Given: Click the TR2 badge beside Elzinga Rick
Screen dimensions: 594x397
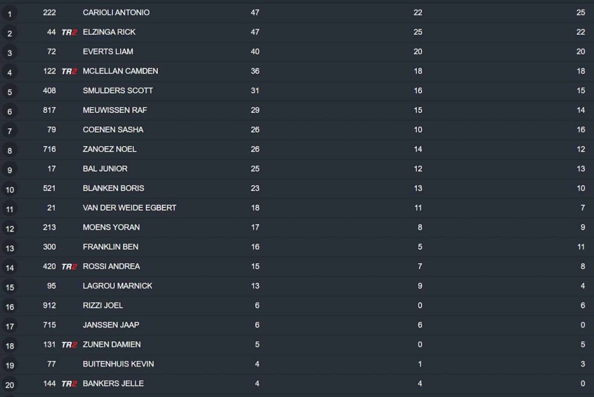Looking at the screenshot, I should tap(69, 32).
